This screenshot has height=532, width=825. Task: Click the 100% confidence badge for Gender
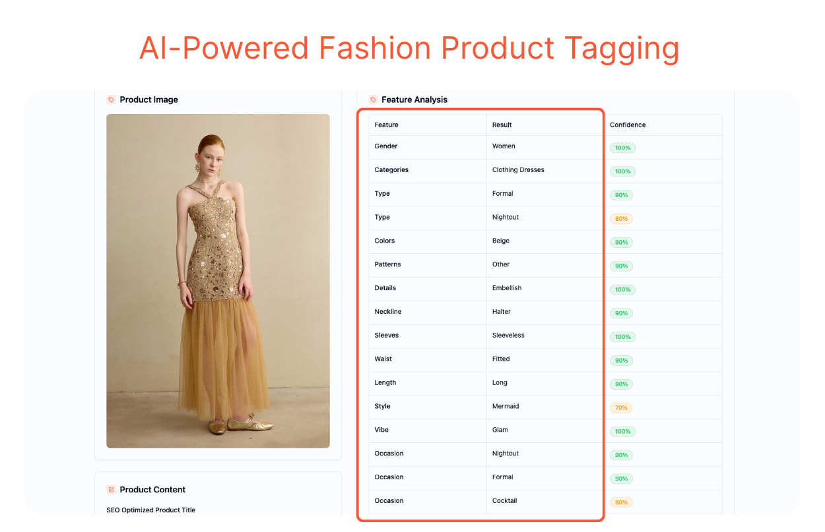(x=622, y=148)
